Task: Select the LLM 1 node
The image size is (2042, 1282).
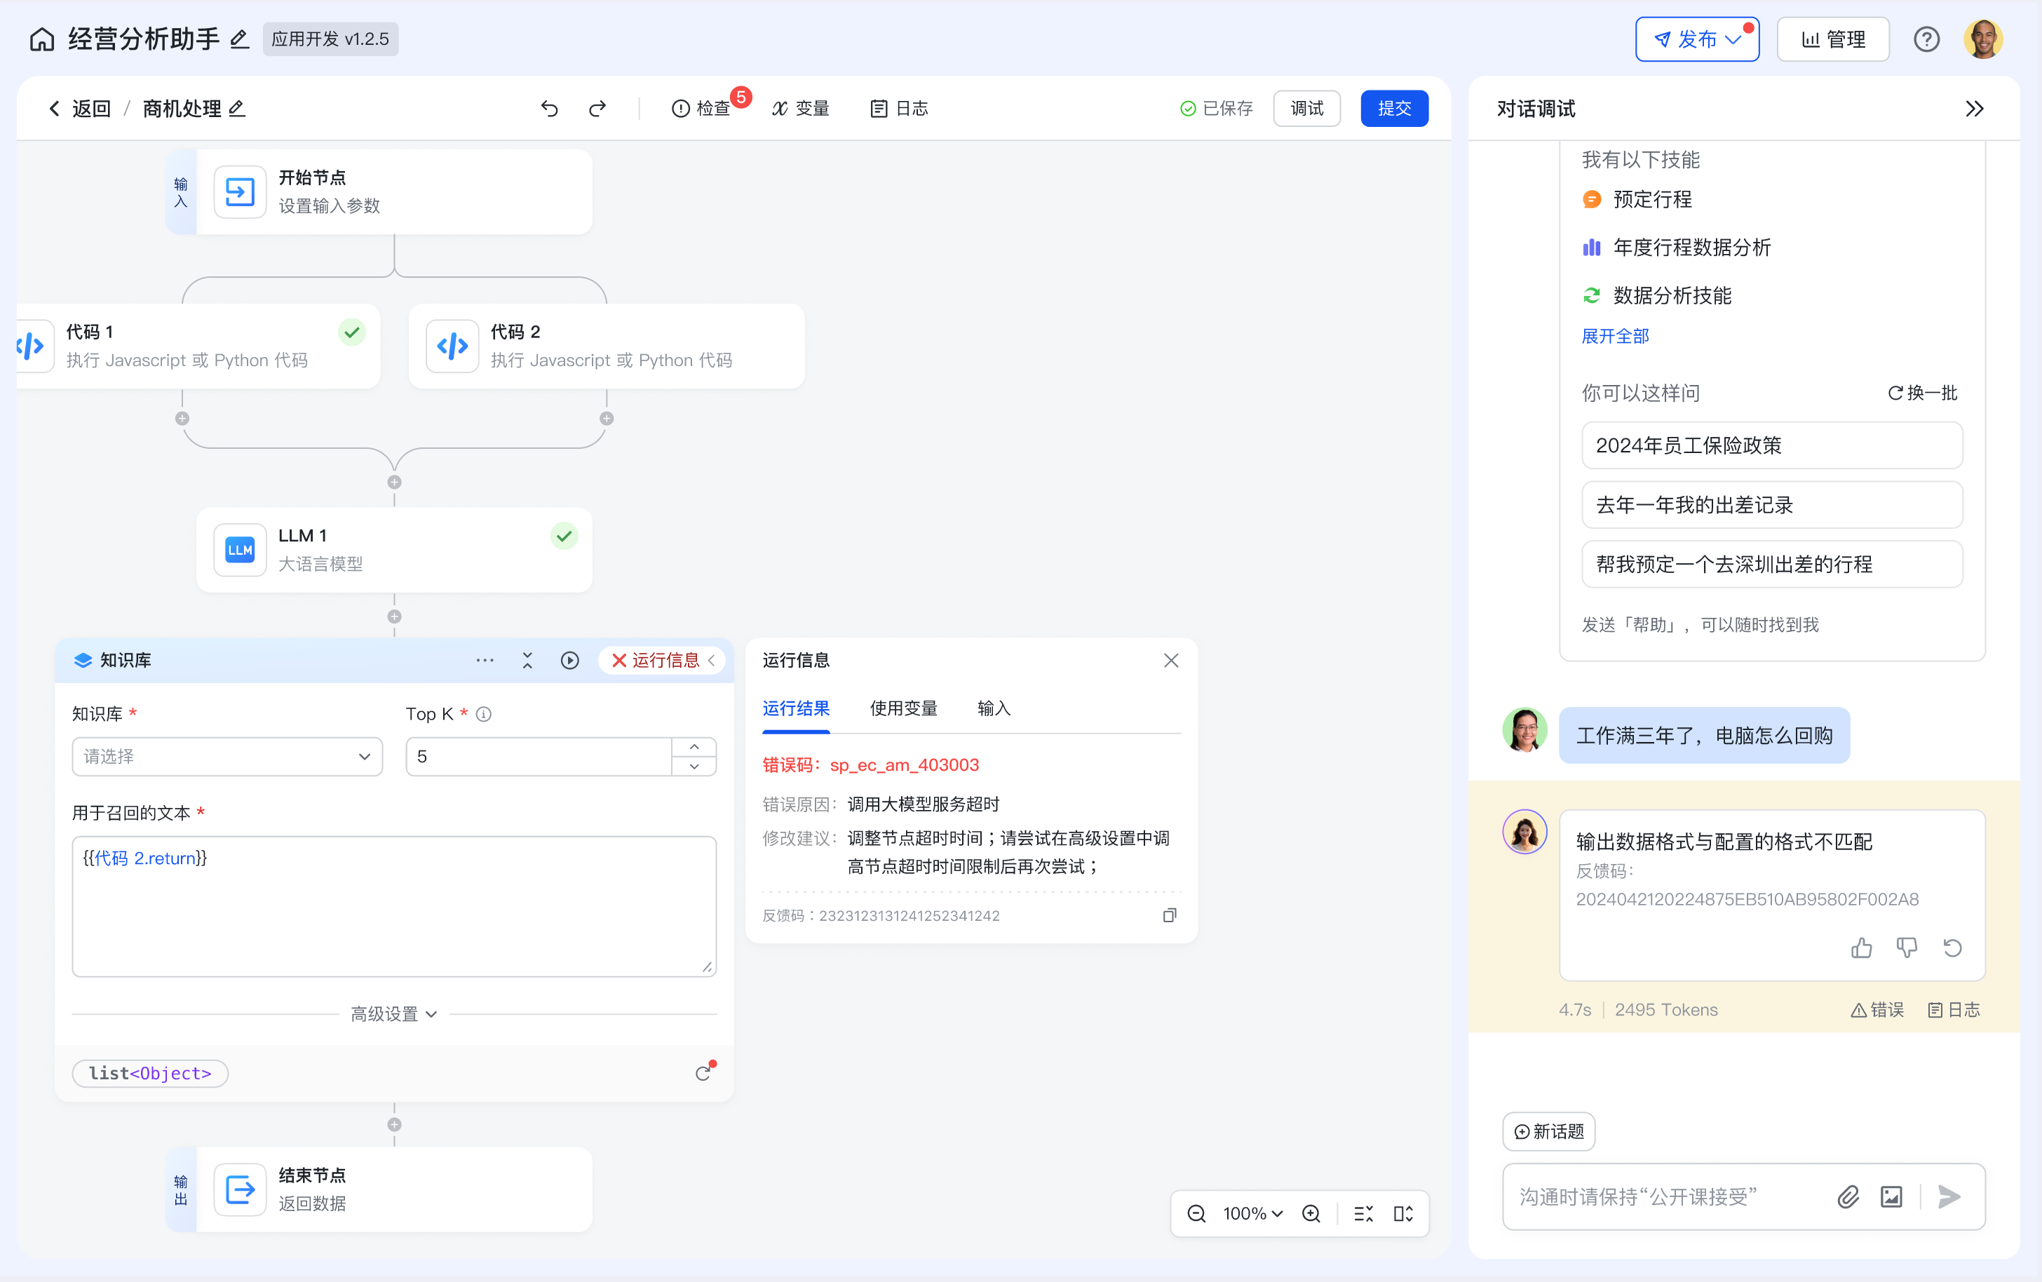Action: pos(394,549)
